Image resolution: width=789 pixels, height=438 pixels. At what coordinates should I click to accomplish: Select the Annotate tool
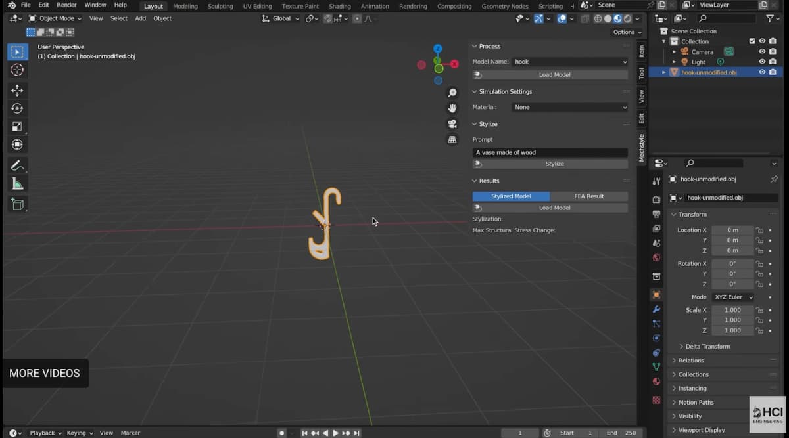pyautogui.click(x=17, y=165)
